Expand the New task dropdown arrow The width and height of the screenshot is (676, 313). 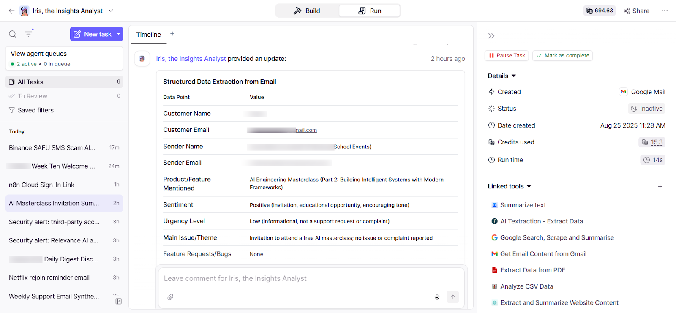pyautogui.click(x=119, y=34)
